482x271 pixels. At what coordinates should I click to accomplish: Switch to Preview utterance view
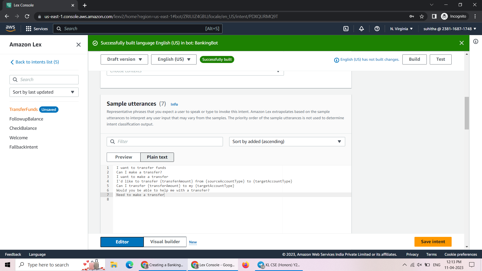click(x=123, y=157)
